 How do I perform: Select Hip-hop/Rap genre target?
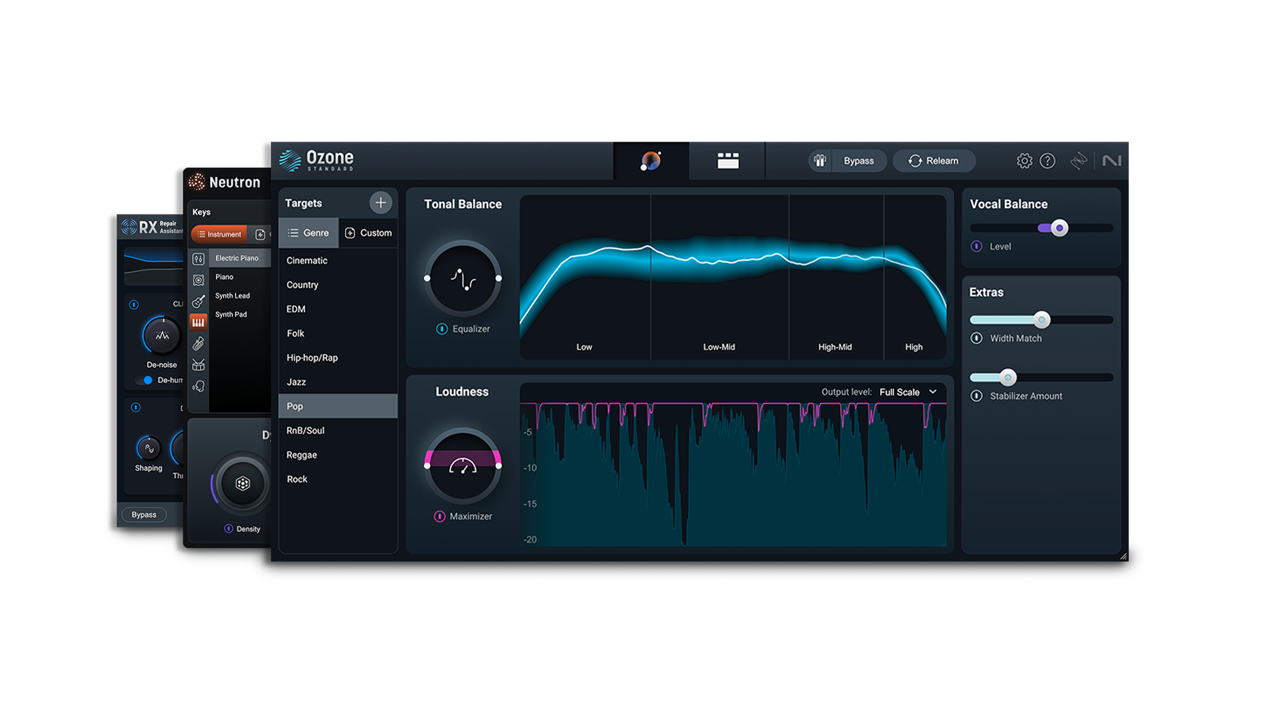338,358
